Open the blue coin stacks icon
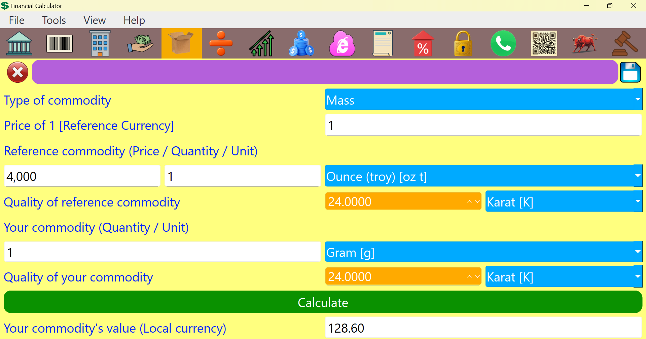 (x=301, y=43)
